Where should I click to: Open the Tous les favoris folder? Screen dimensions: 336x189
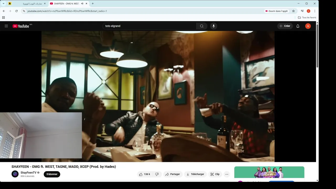pos(307,18)
